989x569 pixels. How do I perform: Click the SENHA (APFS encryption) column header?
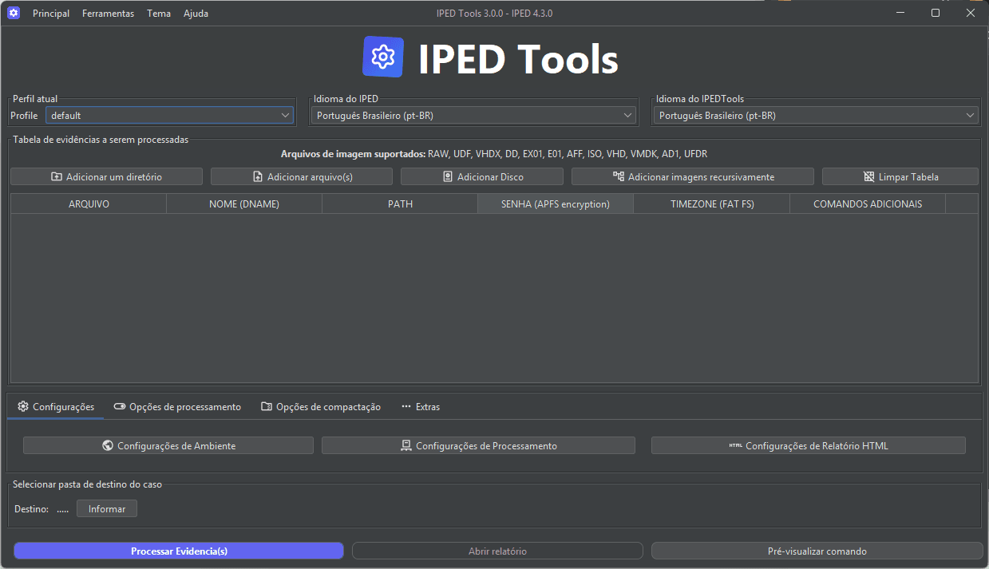(x=555, y=203)
